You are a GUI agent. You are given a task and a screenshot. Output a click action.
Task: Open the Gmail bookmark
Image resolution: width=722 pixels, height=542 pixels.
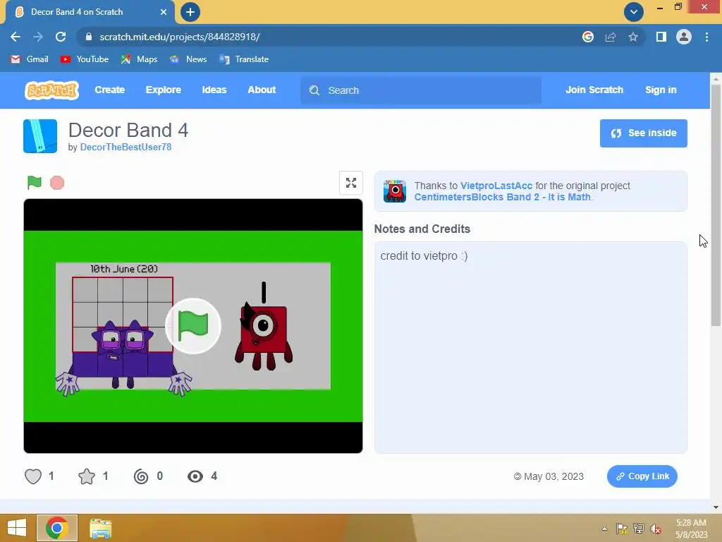click(30, 59)
